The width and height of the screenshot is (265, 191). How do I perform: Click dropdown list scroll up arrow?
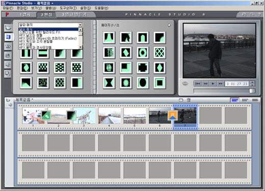[81, 30]
